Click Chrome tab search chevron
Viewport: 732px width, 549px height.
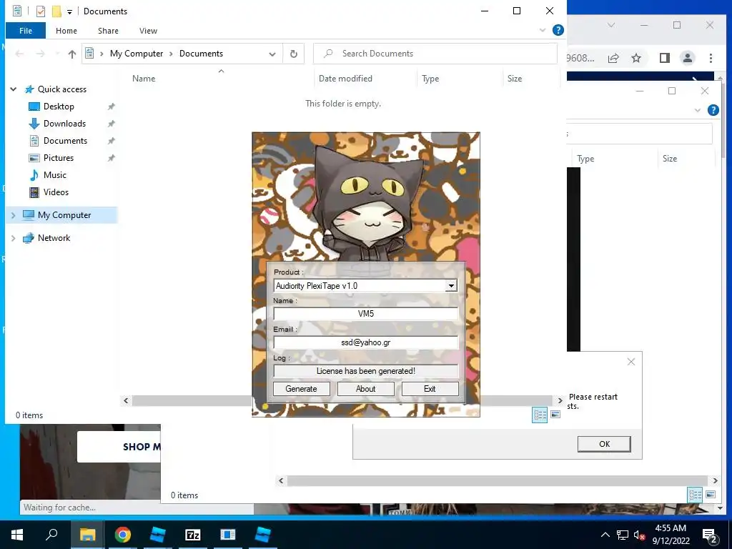[611, 25]
